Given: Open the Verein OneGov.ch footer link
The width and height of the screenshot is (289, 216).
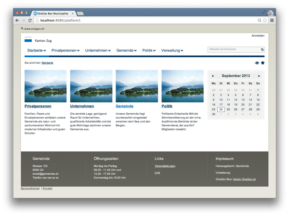Looking at the screenshot, I should [x=244, y=179].
